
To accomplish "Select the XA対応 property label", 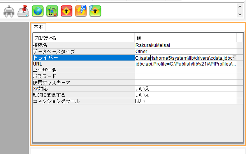I will tap(84, 89).
